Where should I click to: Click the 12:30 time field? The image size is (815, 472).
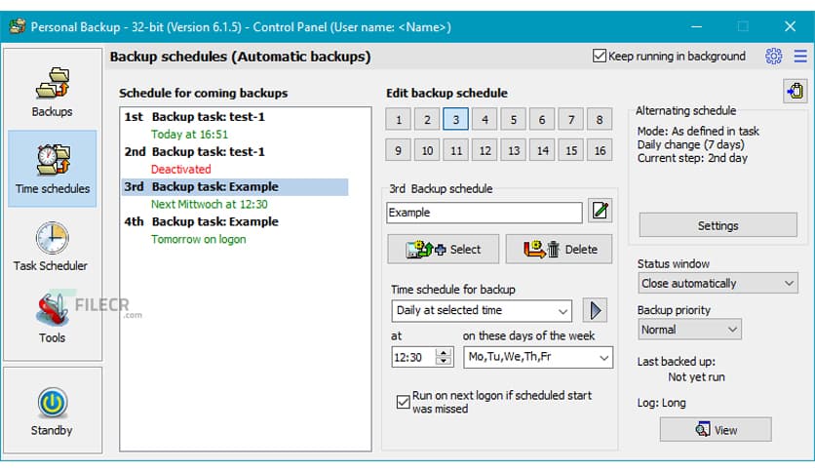click(x=413, y=357)
